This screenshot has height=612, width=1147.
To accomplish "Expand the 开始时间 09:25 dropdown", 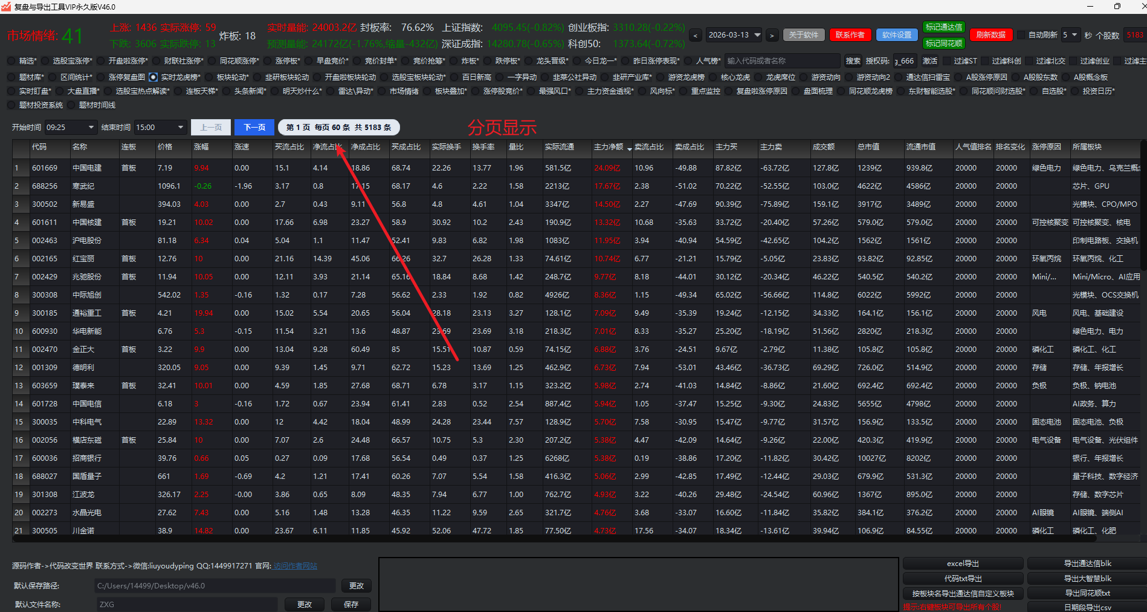I will point(91,128).
